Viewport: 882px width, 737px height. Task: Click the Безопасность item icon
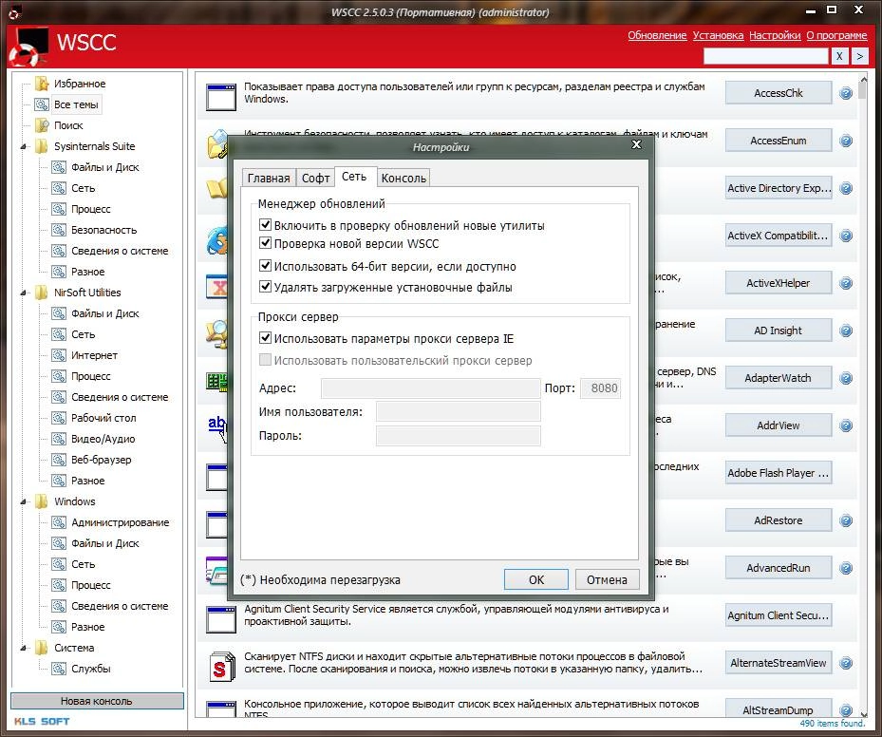(x=59, y=230)
